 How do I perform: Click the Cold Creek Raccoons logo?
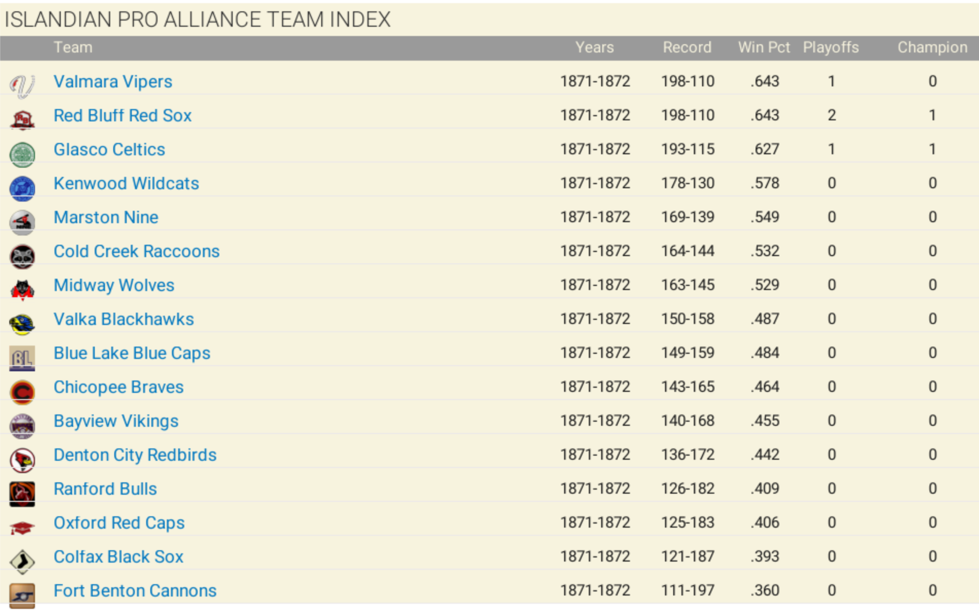pyautogui.click(x=22, y=256)
